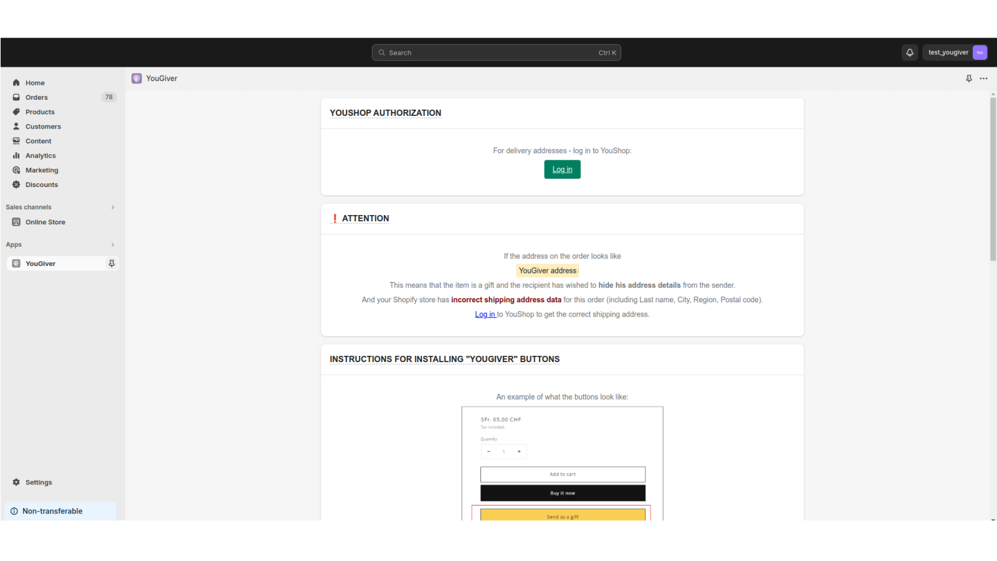The image size is (997, 561).
Task: Open the Content section
Action: pyautogui.click(x=39, y=141)
